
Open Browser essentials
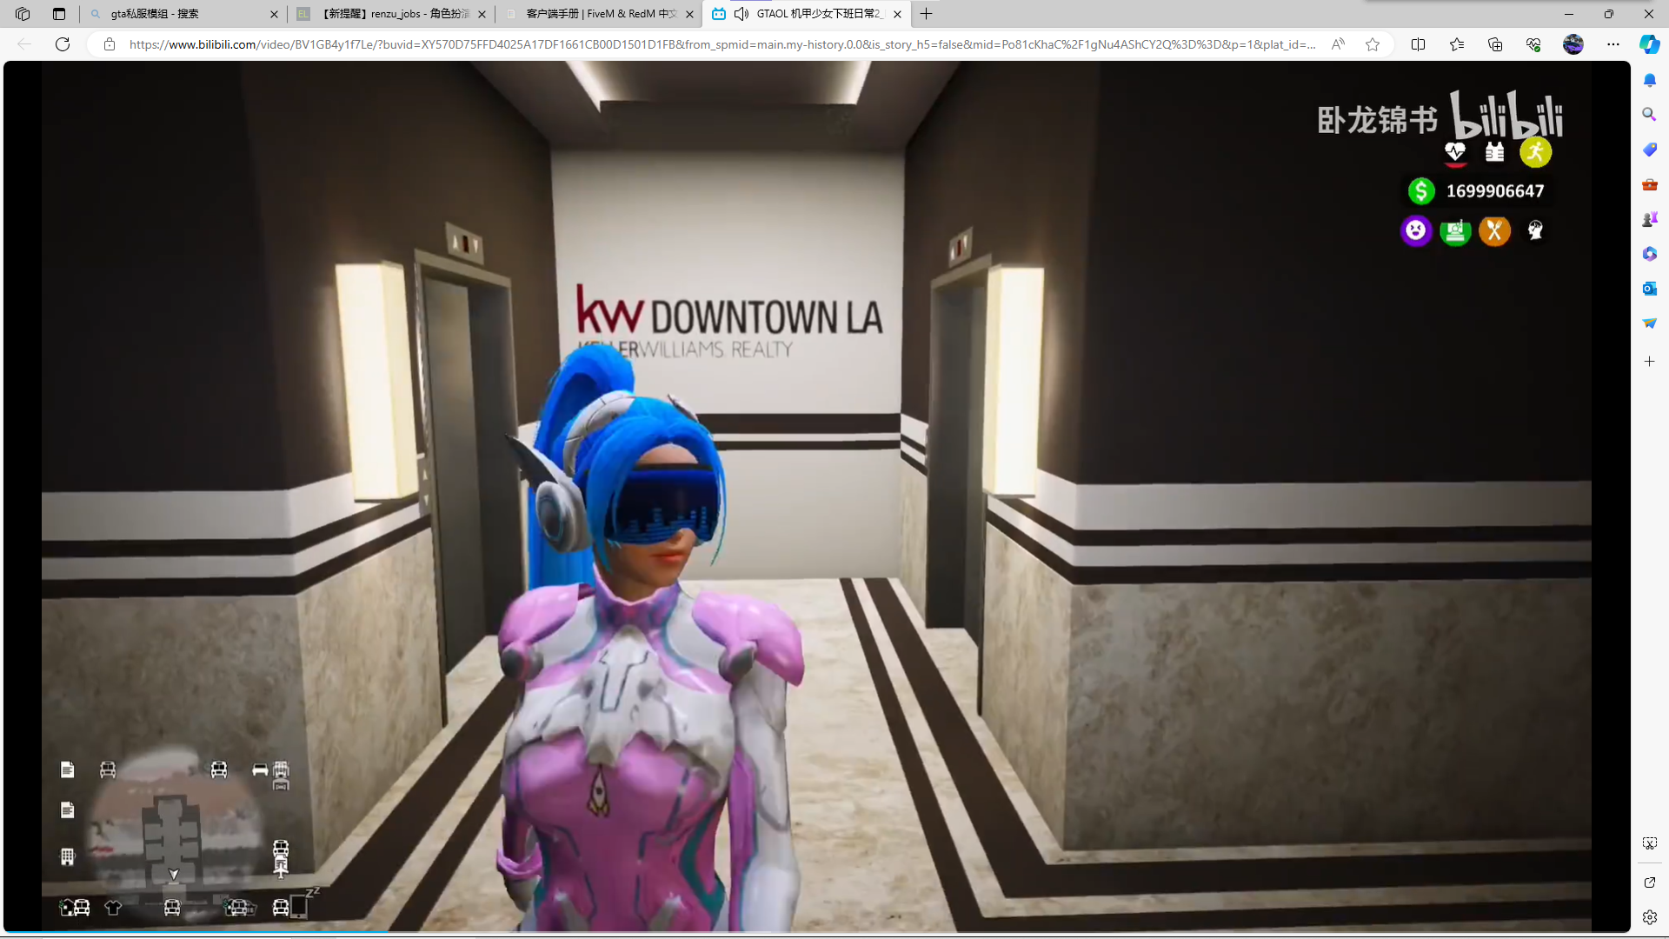coord(1533,44)
